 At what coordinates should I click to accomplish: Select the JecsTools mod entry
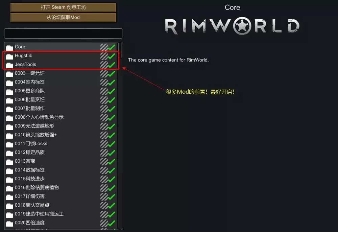pyautogui.click(x=61, y=65)
